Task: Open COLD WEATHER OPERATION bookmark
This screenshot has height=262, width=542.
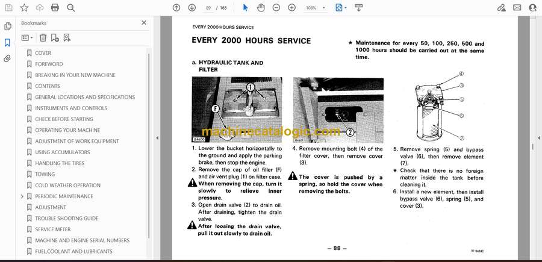Action: pos(67,186)
